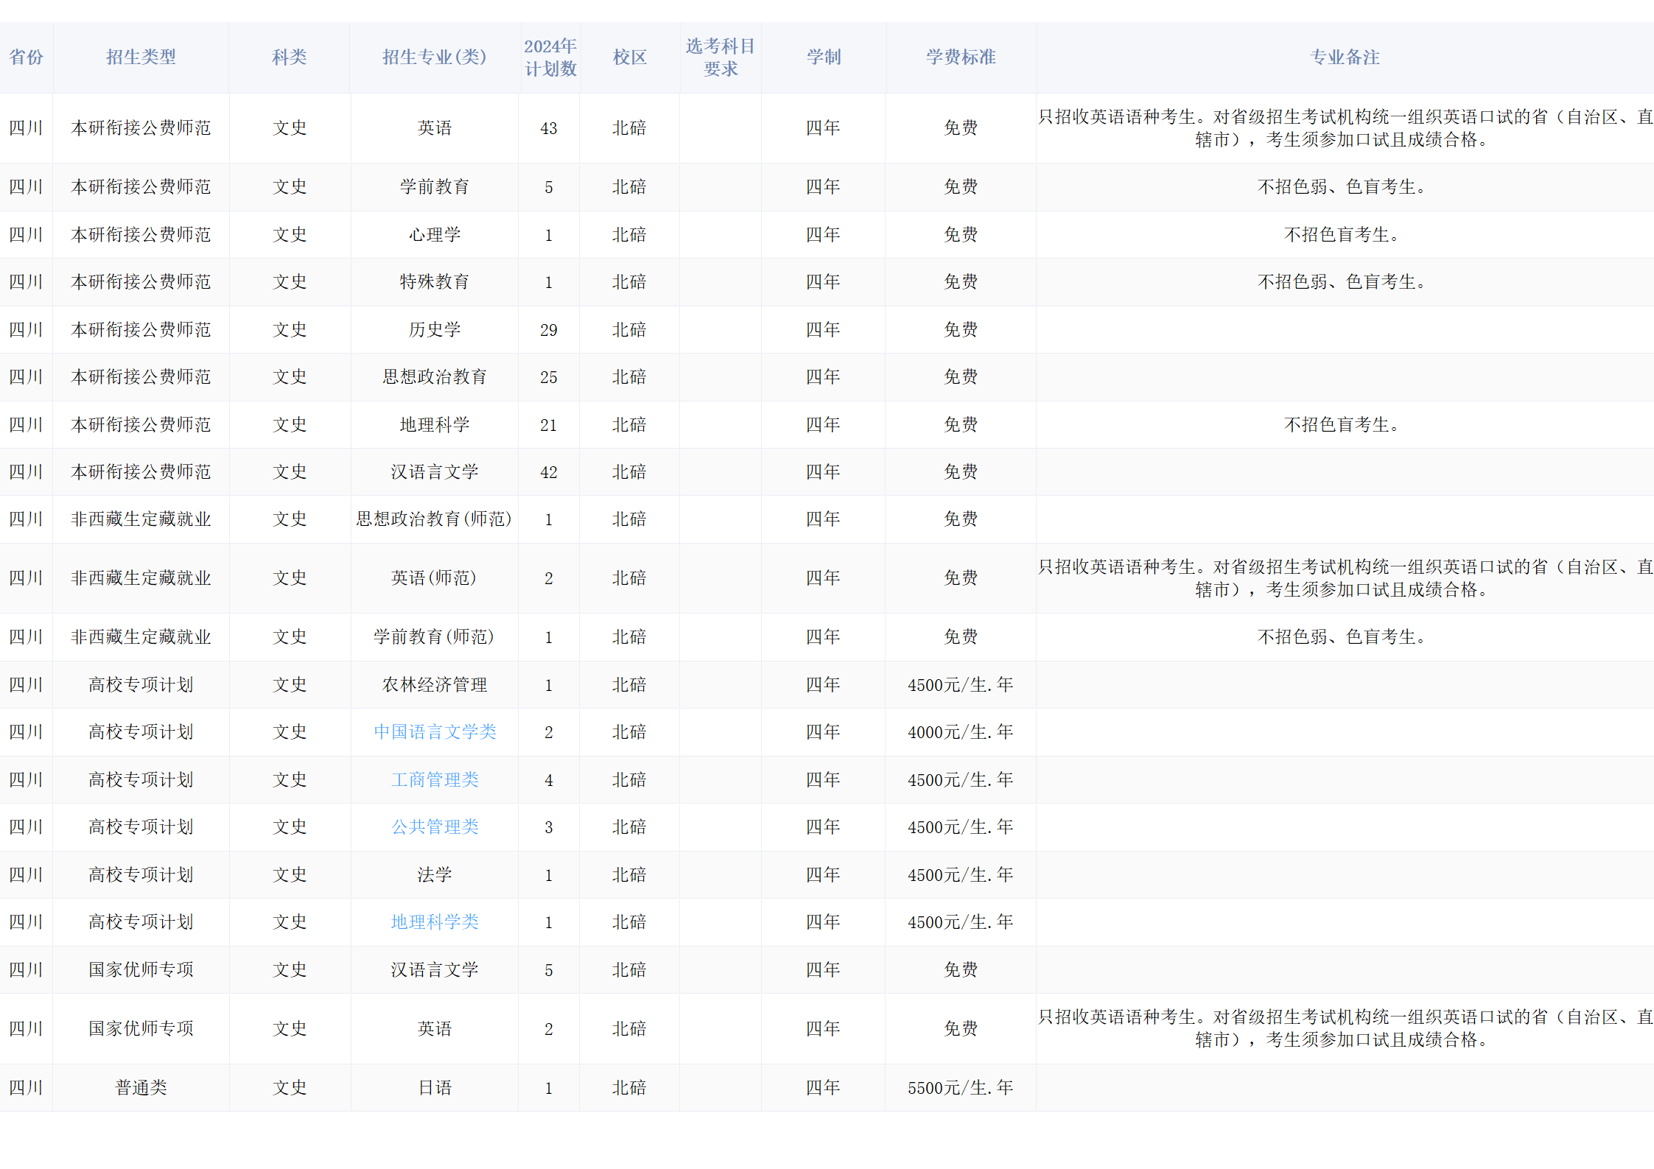Open the 工商管理类 major link
This screenshot has height=1169, width=1654.
435,779
